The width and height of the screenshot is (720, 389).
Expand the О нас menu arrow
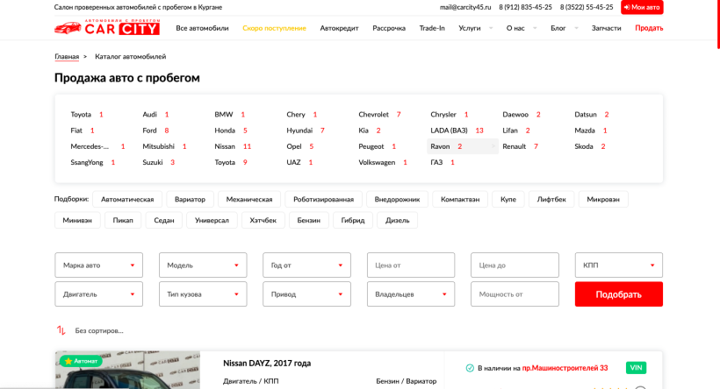pos(535,28)
